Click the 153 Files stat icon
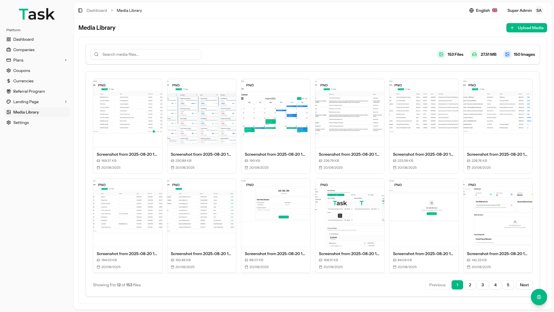554x312 pixels. (x=441, y=54)
